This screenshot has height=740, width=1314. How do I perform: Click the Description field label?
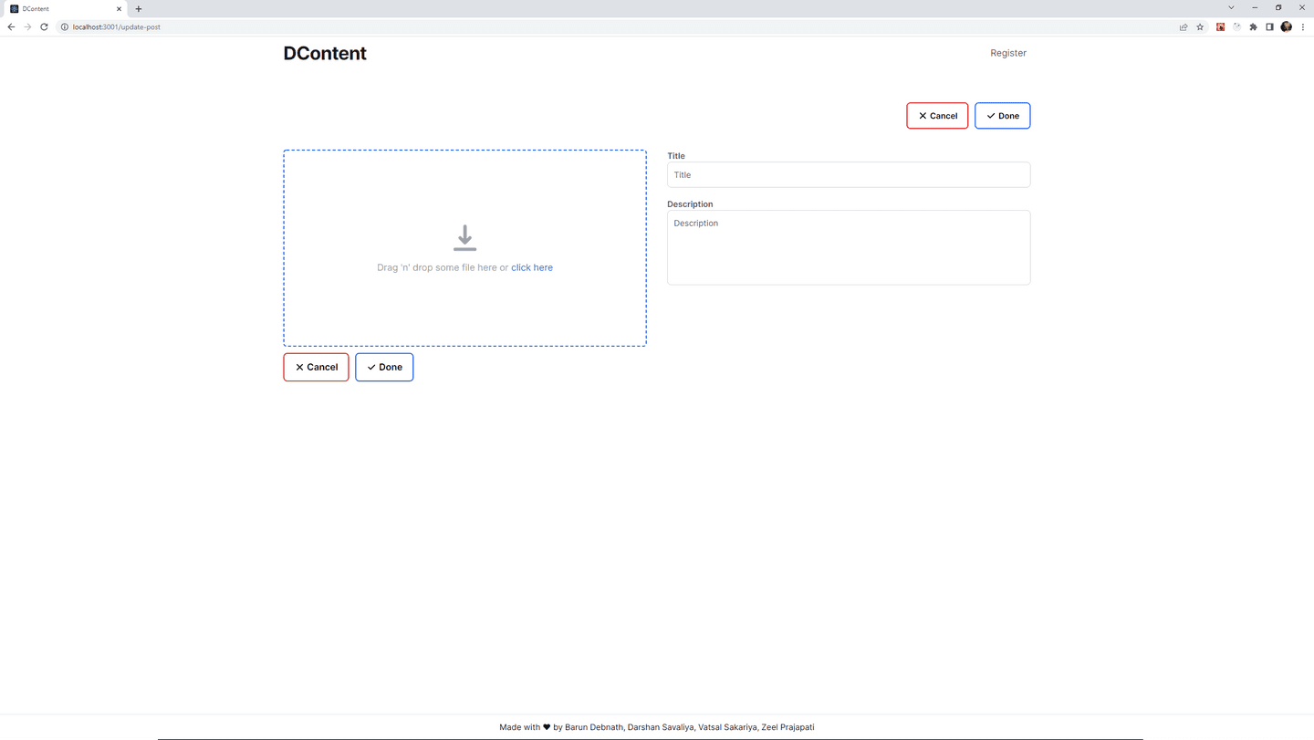pos(690,204)
